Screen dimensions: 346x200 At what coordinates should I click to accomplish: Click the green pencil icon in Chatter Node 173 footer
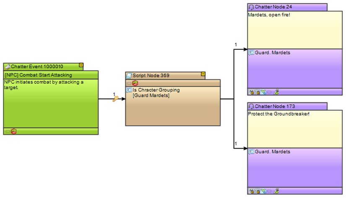pyautogui.click(x=276, y=191)
